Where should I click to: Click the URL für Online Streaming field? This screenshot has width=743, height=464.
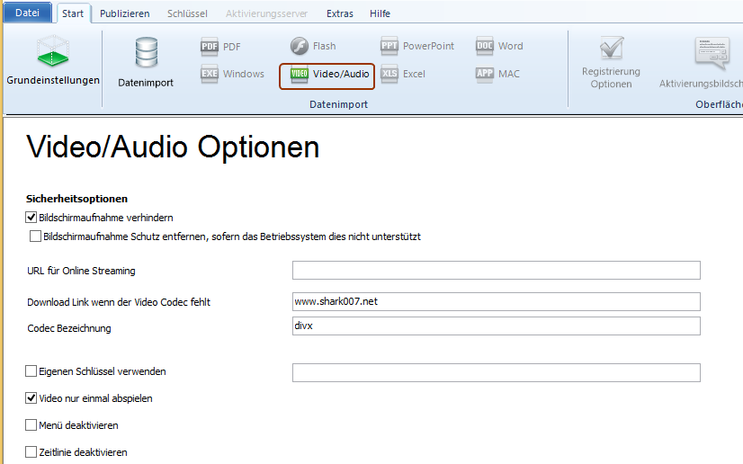pos(496,271)
